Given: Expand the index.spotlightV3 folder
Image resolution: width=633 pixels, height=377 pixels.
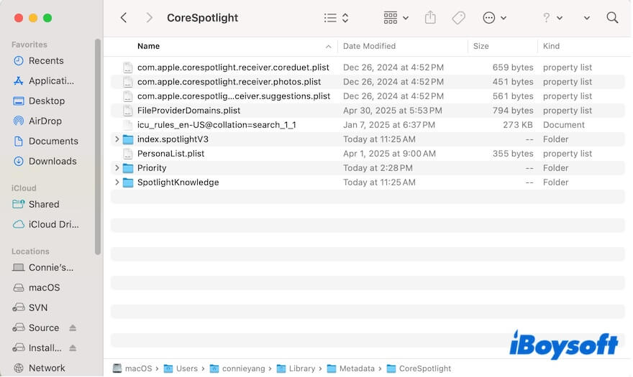Looking at the screenshot, I should point(117,139).
